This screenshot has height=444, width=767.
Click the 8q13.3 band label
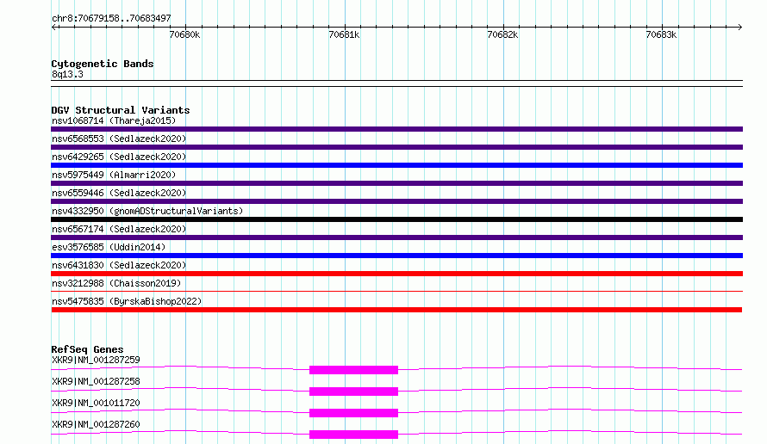tap(67, 74)
